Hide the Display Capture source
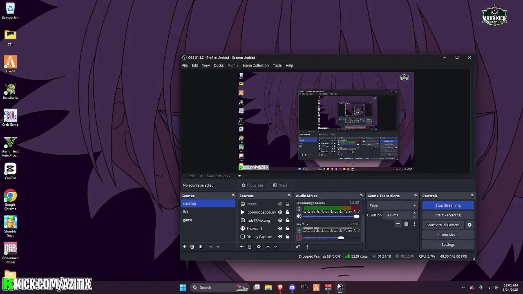The image size is (523, 294). (x=280, y=237)
